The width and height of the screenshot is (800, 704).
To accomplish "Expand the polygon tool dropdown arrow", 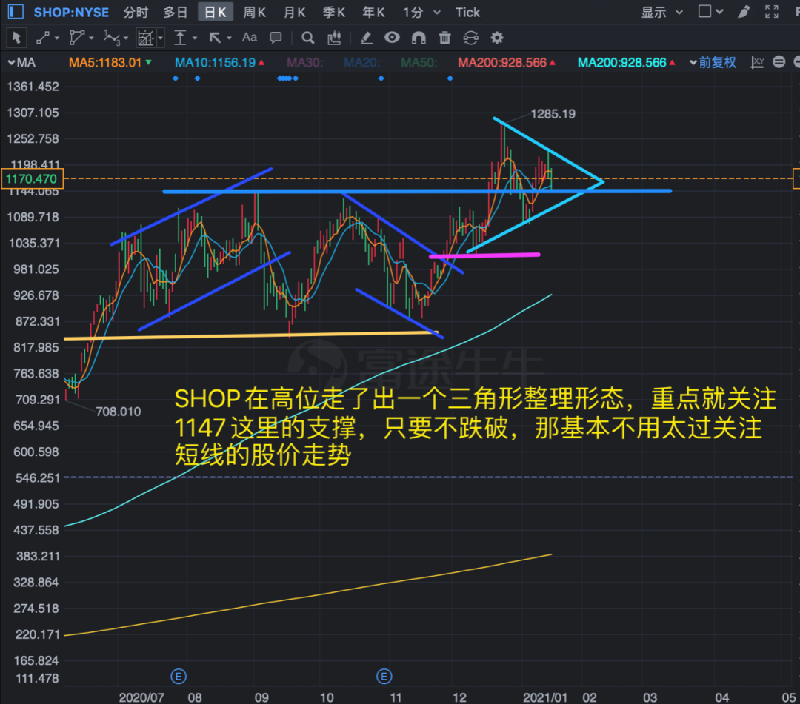I will 91,38.
